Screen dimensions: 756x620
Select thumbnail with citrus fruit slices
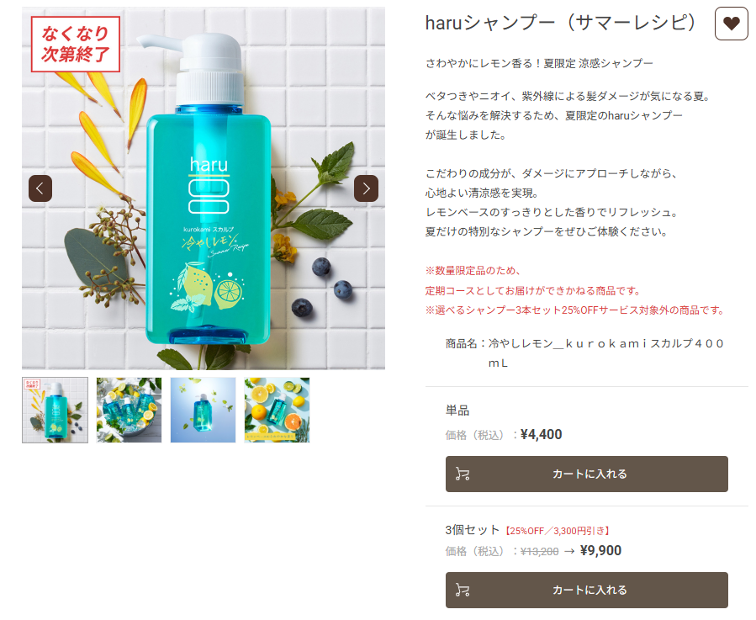pyautogui.click(x=277, y=411)
